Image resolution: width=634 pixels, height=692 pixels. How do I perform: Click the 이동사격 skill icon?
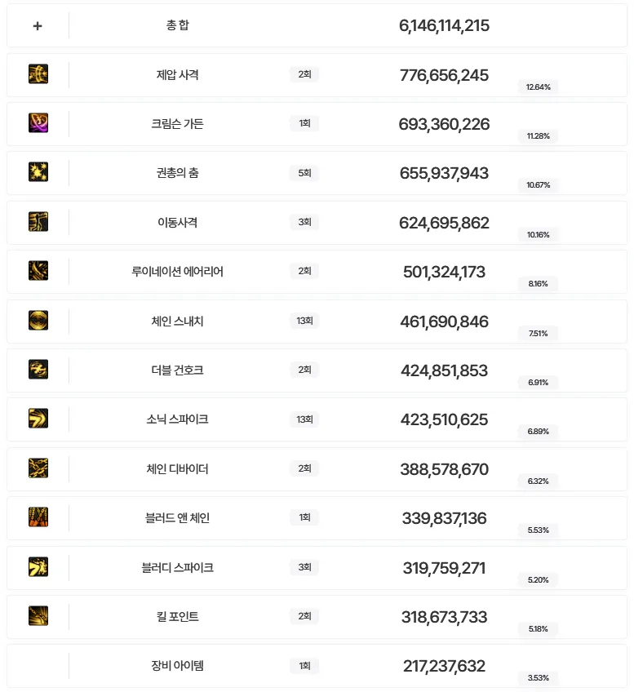point(38,222)
